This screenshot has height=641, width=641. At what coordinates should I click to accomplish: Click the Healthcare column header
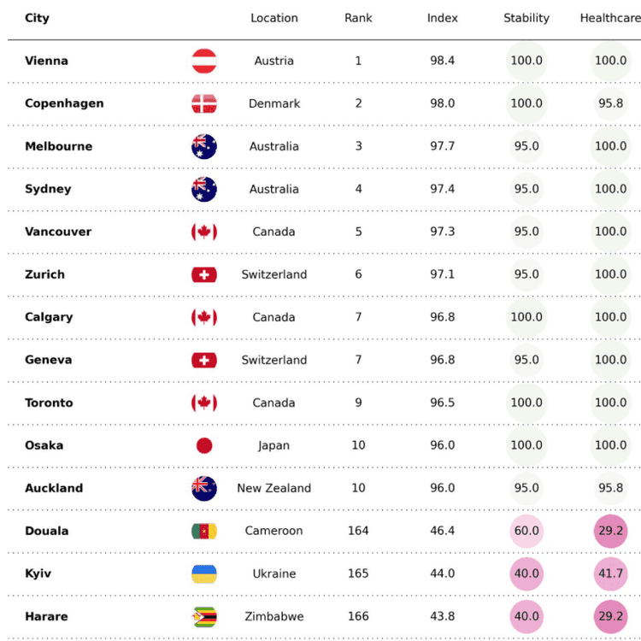(610, 18)
